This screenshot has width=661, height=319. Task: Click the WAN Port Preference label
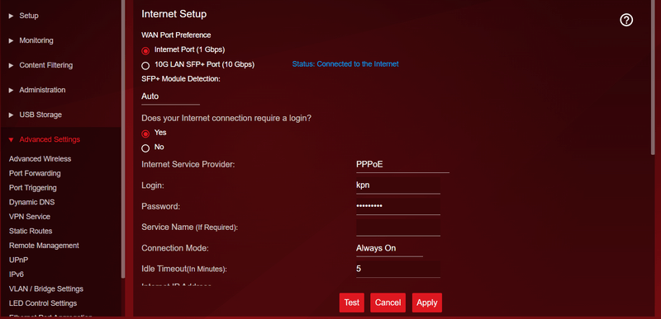click(x=176, y=35)
